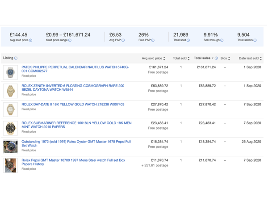Image resolution: width=268 pixels, height=201 pixels.
Task: Click info icon next to Avg sold price summary
Action: pyautogui.click(x=30, y=40)
